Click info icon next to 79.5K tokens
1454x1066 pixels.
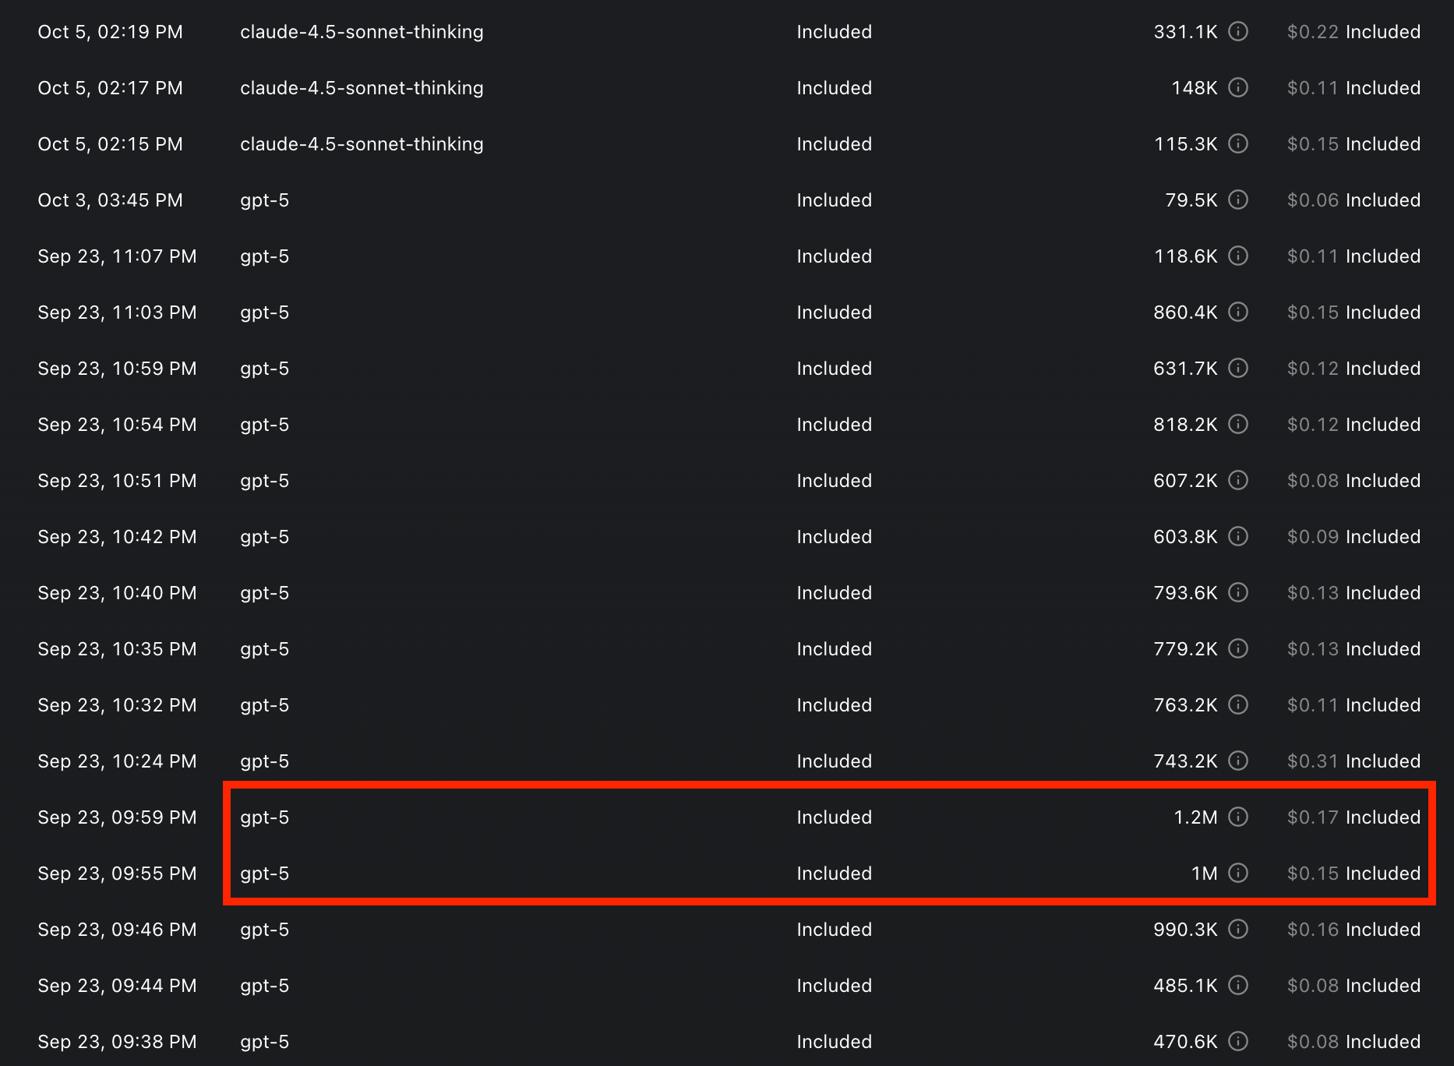(1238, 199)
